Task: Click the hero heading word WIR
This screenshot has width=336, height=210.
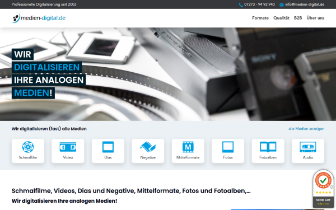Action: 22,54
